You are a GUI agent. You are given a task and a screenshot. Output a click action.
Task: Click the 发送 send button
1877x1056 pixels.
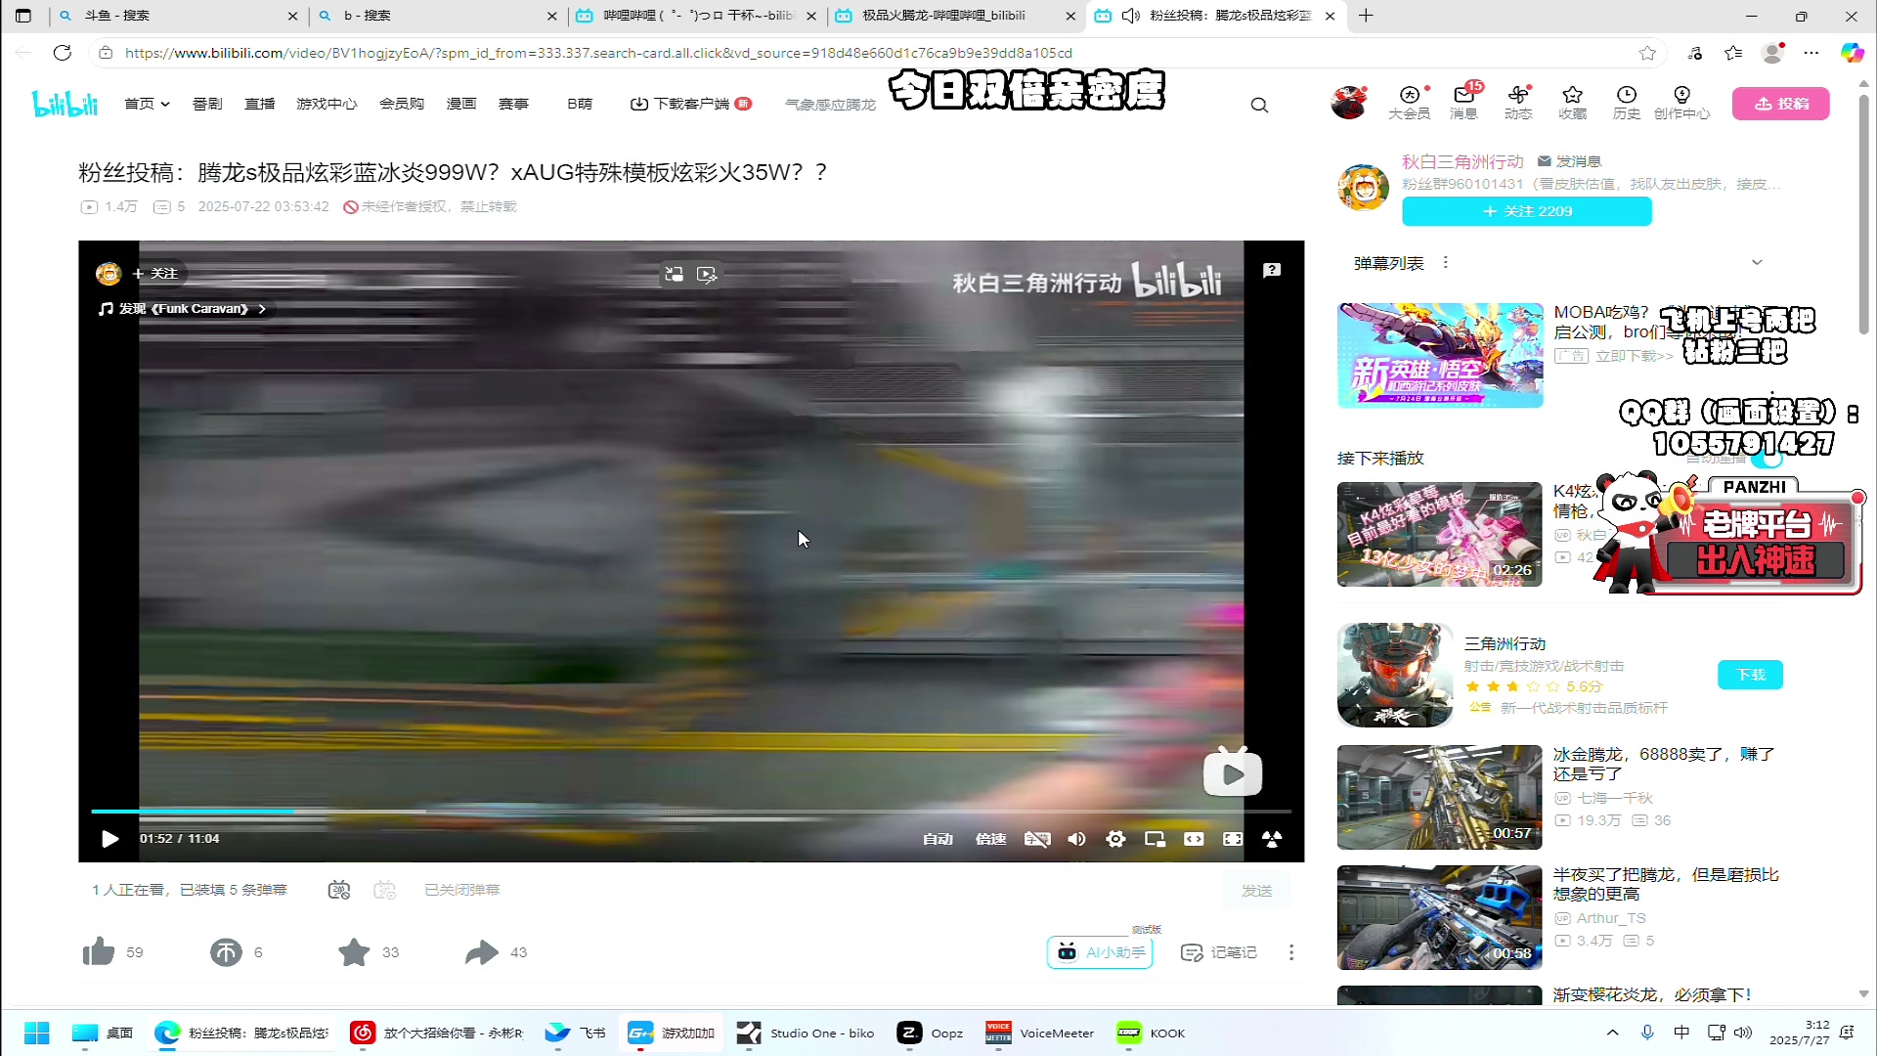pyautogui.click(x=1256, y=891)
